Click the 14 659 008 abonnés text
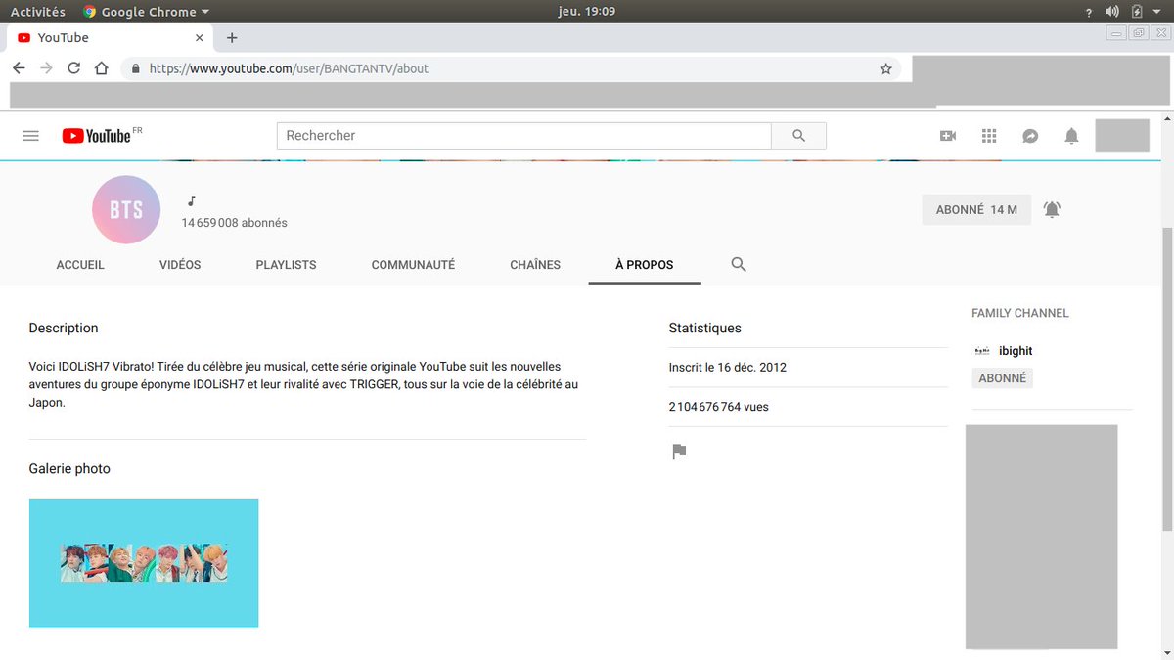Image resolution: width=1174 pixels, height=660 pixels. pyautogui.click(x=235, y=223)
